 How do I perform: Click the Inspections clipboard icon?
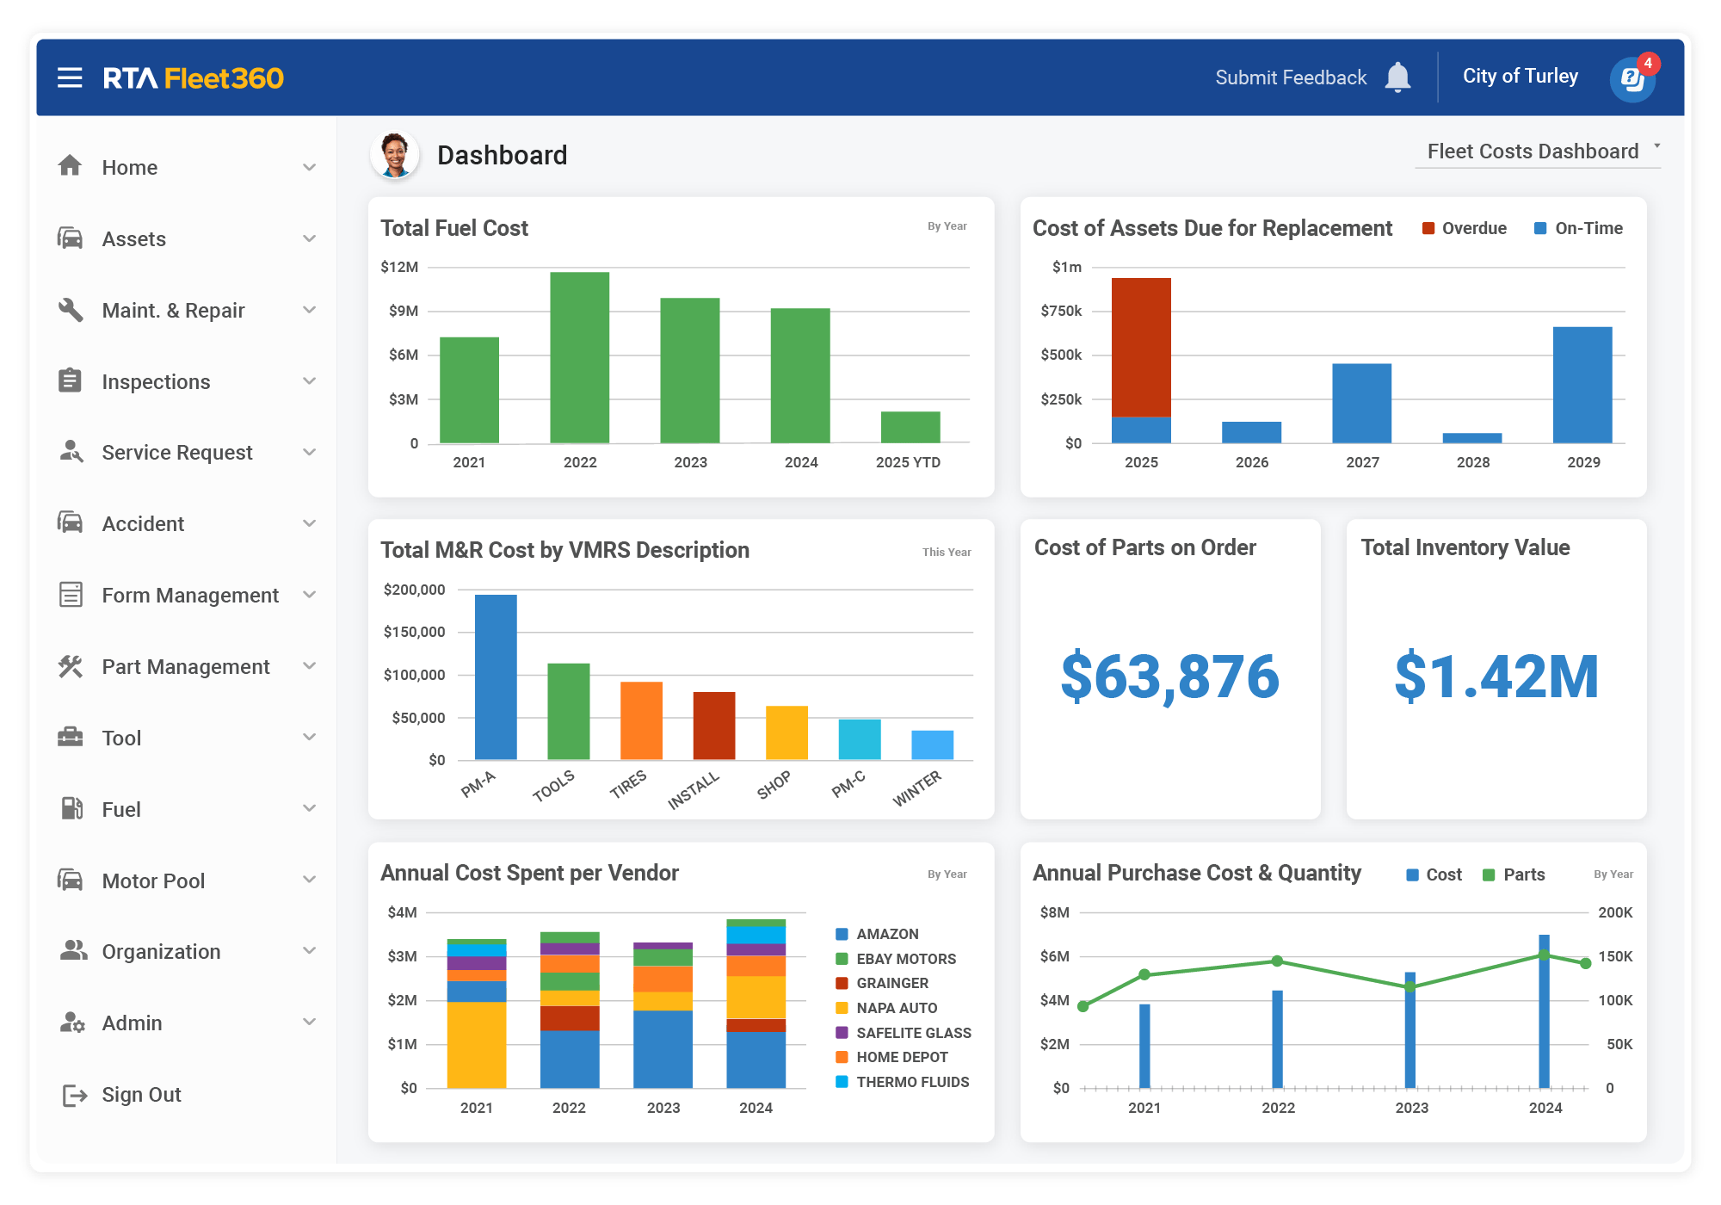[x=70, y=380]
